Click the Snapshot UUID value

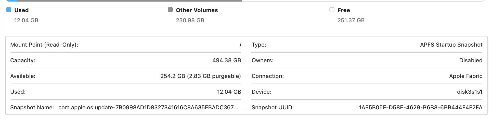coord(421,108)
